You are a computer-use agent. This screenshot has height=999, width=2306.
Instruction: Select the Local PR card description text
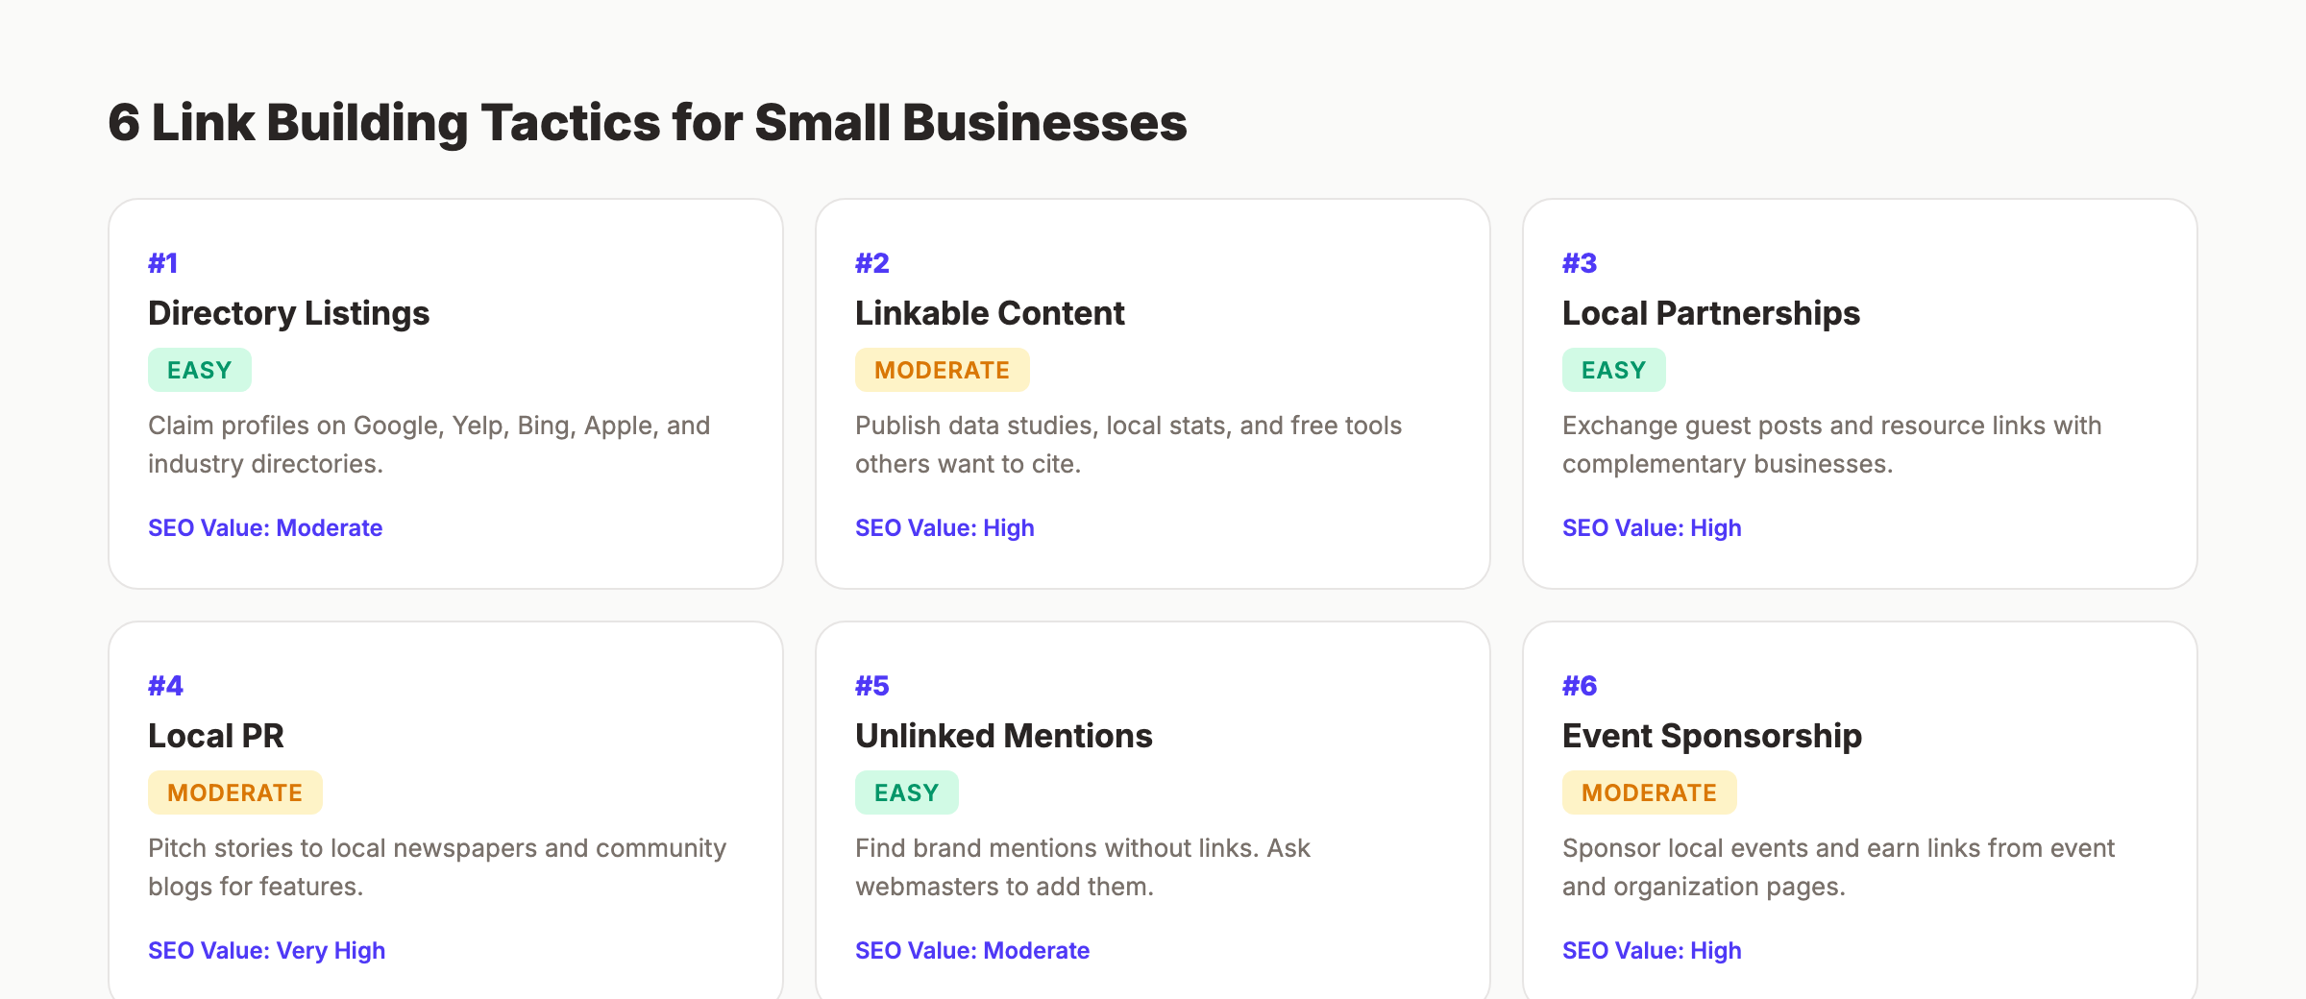pyautogui.click(x=437, y=867)
